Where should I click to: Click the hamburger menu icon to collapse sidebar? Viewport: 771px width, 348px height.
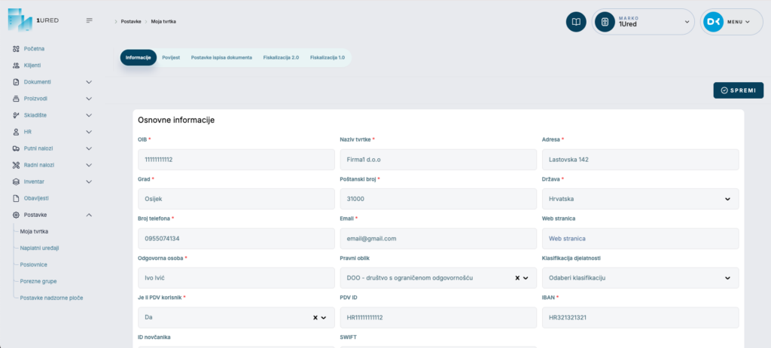(x=90, y=20)
